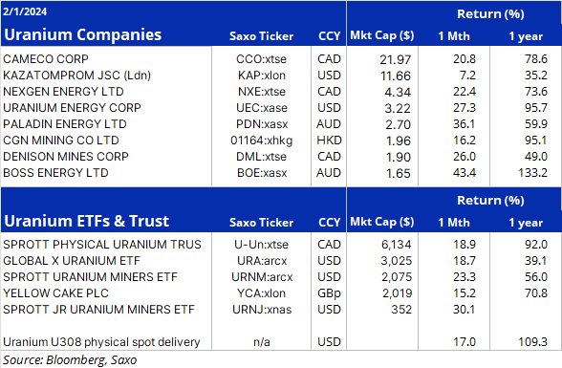
Task: Click the Uranium U308 physical spot delivery row
Action: point(281,342)
